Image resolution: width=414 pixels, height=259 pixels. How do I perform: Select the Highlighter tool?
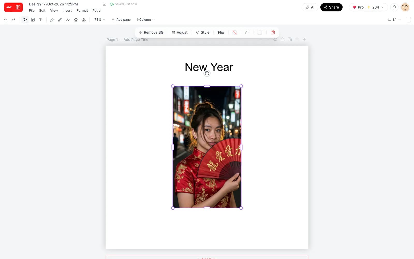[x=68, y=20]
